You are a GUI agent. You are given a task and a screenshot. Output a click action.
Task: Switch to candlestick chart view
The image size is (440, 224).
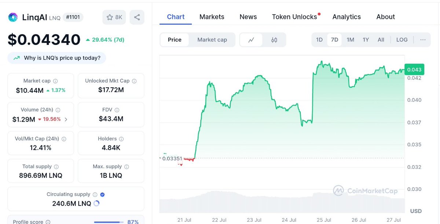point(274,40)
